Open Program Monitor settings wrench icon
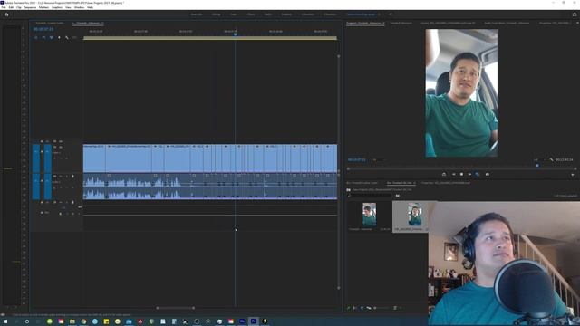This screenshot has width=580, height=326. [x=552, y=159]
